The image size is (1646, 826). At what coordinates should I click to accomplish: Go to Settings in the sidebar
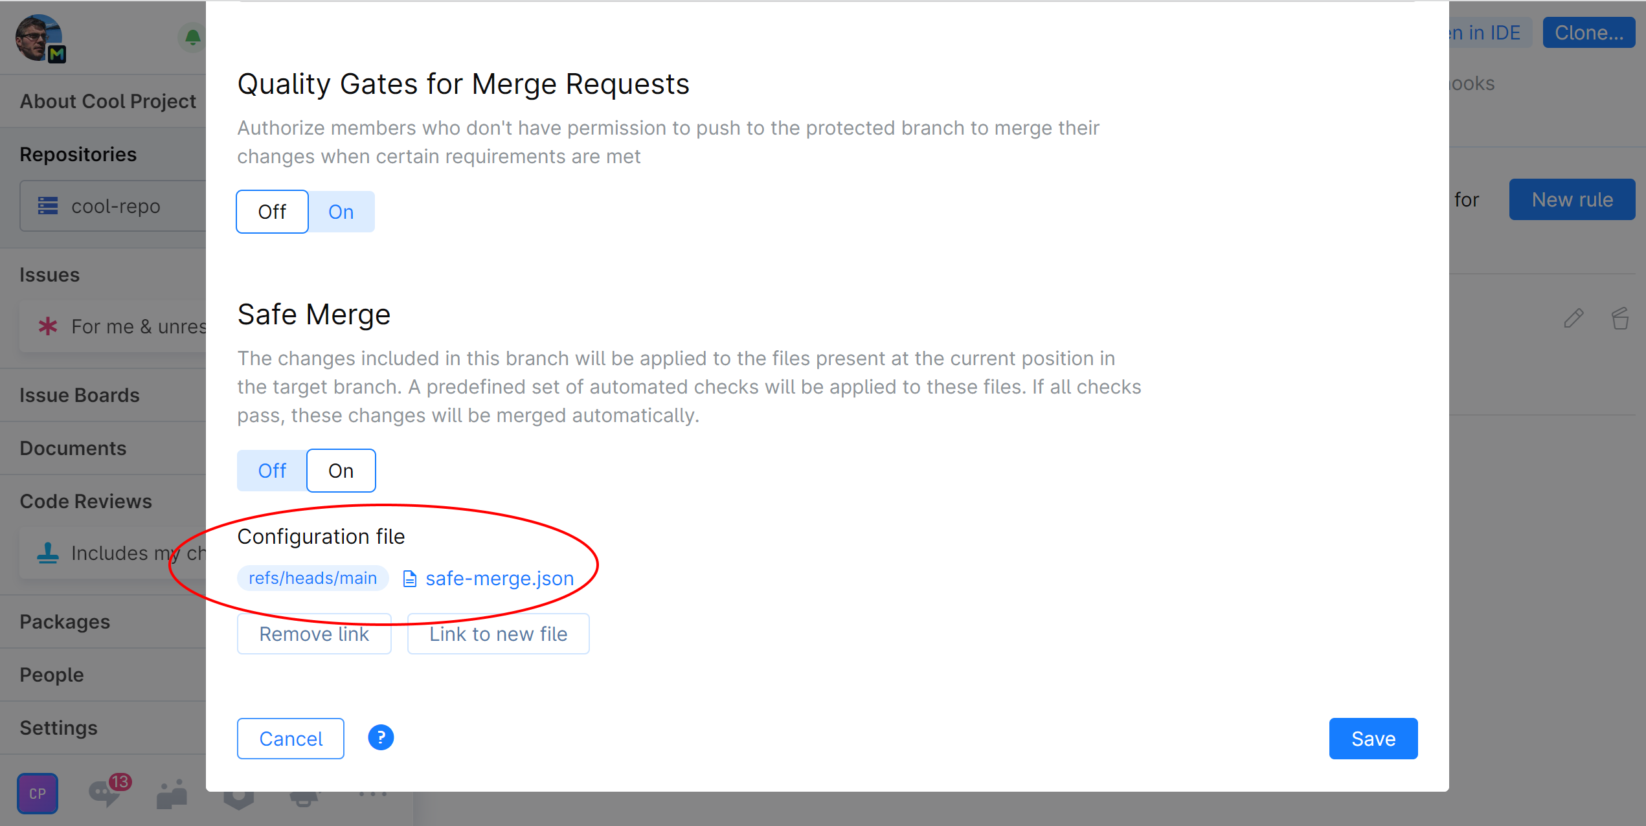[58, 728]
